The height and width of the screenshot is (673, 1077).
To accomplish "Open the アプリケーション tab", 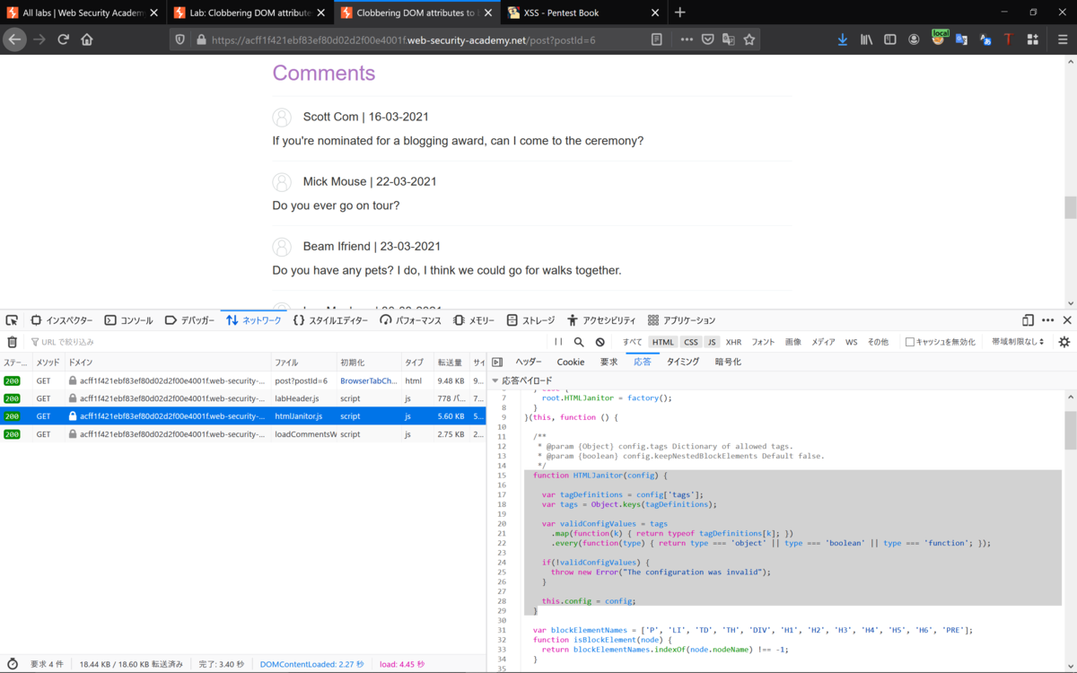I will pyautogui.click(x=681, y=320).
